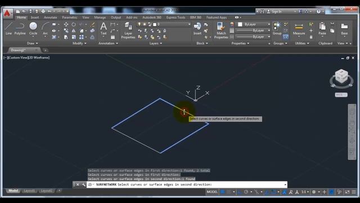The image size is (360, 203).
Task: Expand the Annotation panel
Action: click(108, 43)
